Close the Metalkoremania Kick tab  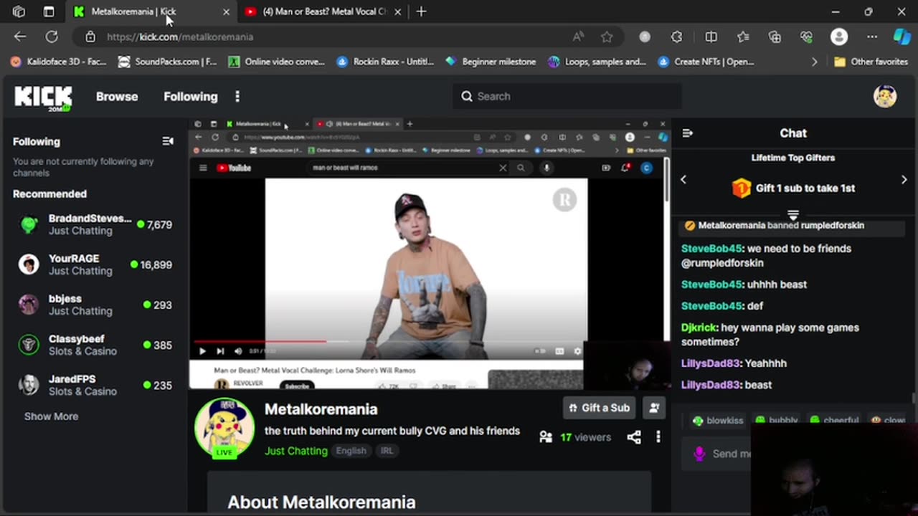(x=226, y=11)
